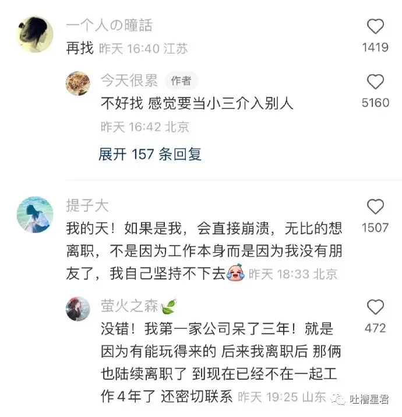Like 萤火之森's reply with 472 likes
The height and width of the screenshot is (417, 402).
(x=375, y=307)
